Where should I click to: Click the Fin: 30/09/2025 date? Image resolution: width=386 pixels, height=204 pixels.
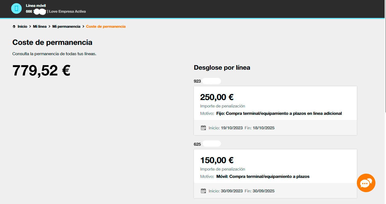click(259, 191)
